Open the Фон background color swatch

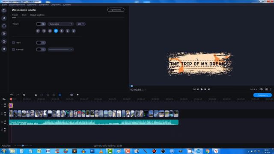[x=41, y=43]
